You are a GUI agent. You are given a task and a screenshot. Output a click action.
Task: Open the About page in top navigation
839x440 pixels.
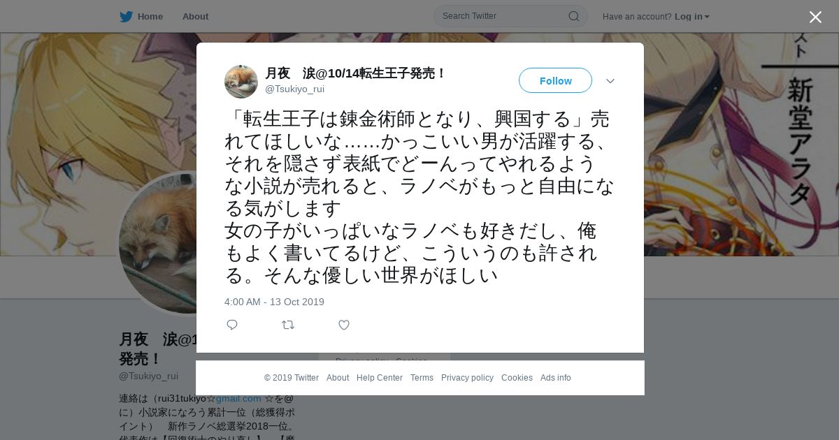195,16
